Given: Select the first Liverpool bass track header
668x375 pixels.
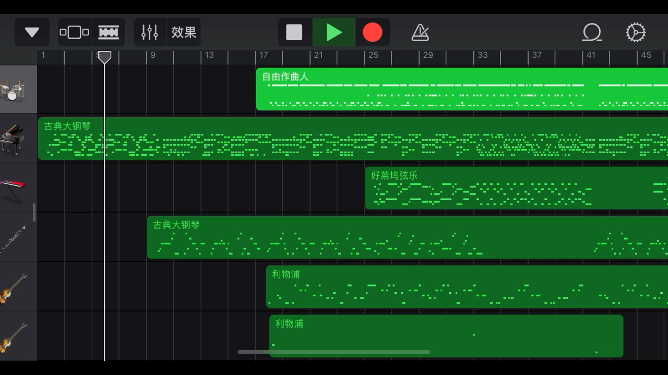Looking at the screenshot, I should tap(18, 287).
